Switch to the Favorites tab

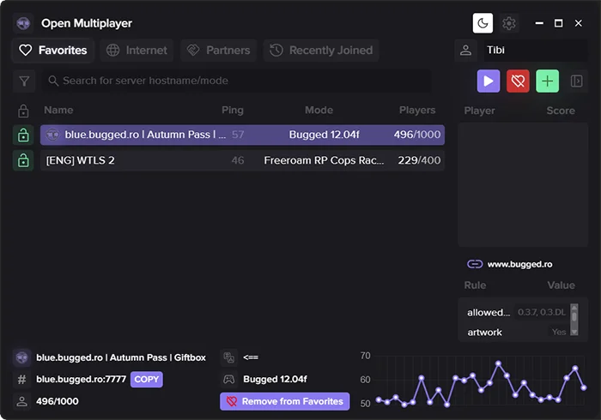pyautogui.click(x=53, y=51)
